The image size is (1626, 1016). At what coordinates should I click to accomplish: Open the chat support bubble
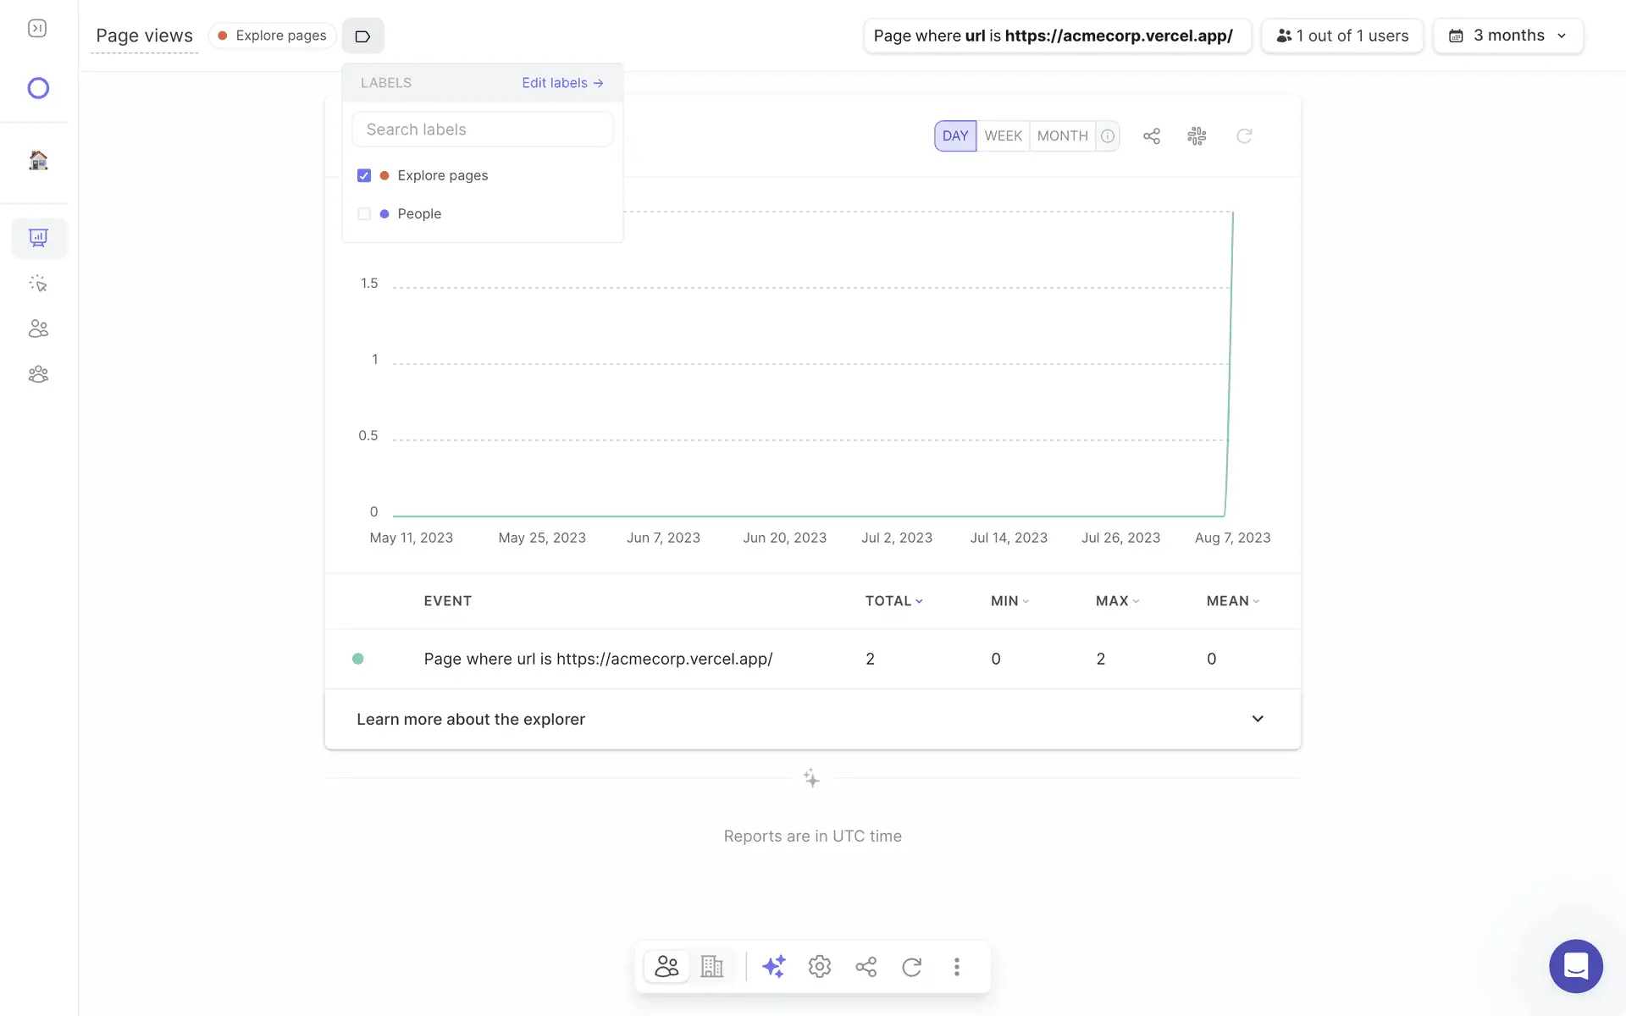click(1575, 966)
